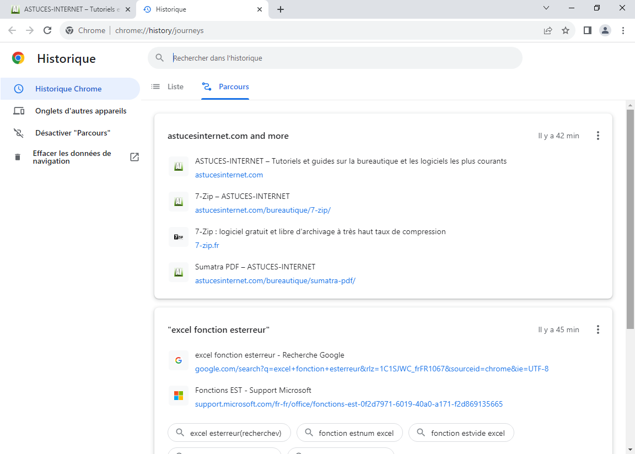Select Historique Chrome in the sidebar

point(70,89)
